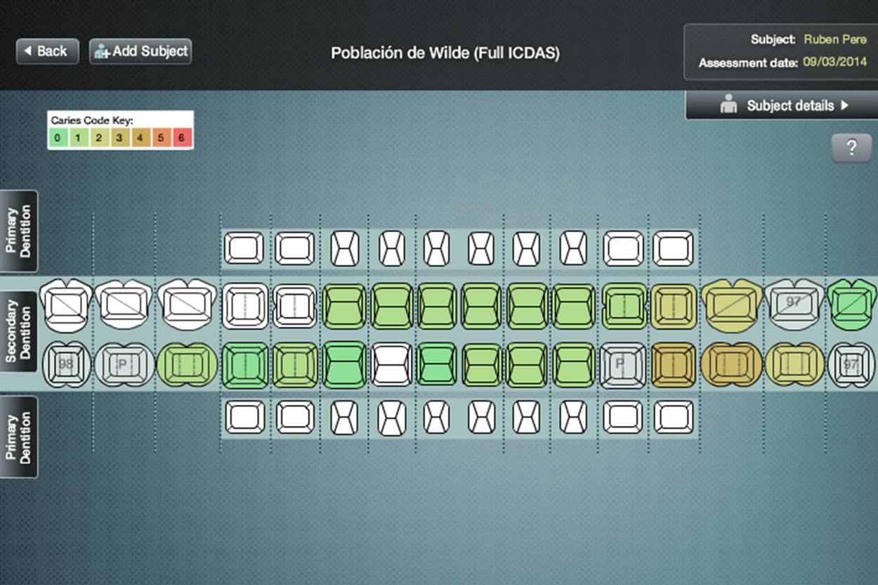This screenshot has height=585, width=878.
Task: Click the white incisor among lower green teeth
Action: pos(392,364)
